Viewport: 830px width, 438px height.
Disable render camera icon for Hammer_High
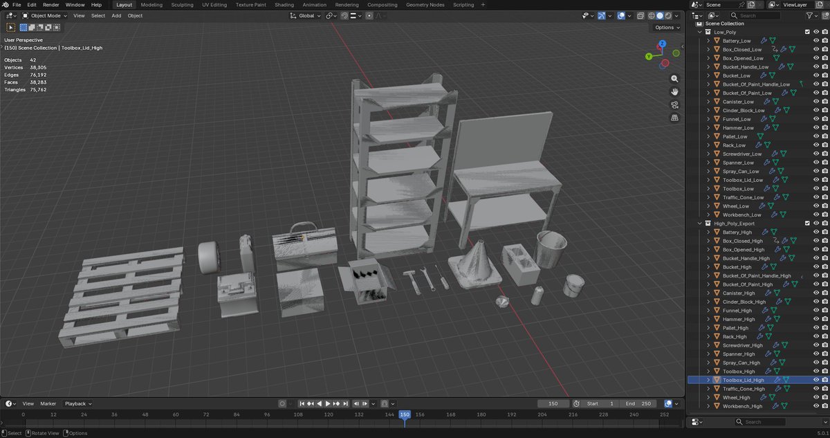coord(825,319)
